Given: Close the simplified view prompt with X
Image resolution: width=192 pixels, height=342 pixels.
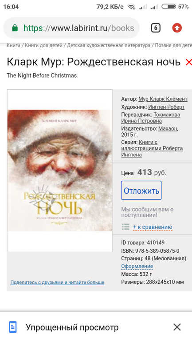Looking at the screenshot, I should 177,327.
